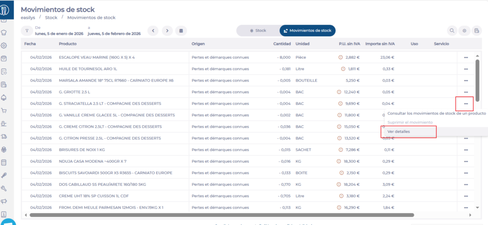Expand actions for CREME UHT 18% row
The width and height of the screenshot is (488, 225).
click(x=466, y=196)
